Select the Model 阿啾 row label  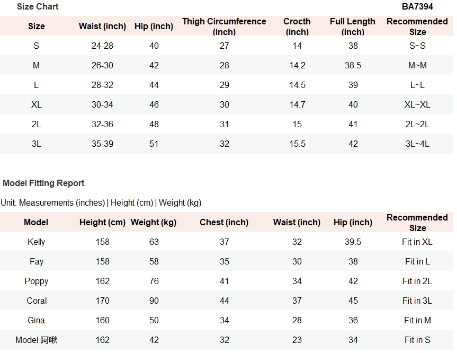click(37, 340)
